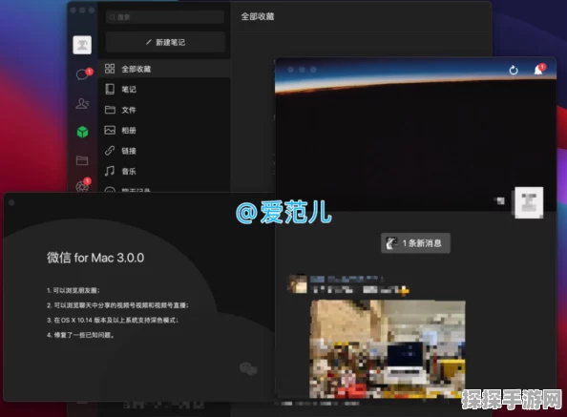Click the 微信 for Mac 3.0.0 title

point(95,258)
